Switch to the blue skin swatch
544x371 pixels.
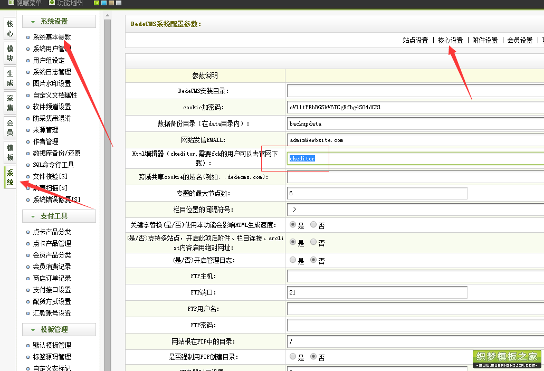click(104, 3)
